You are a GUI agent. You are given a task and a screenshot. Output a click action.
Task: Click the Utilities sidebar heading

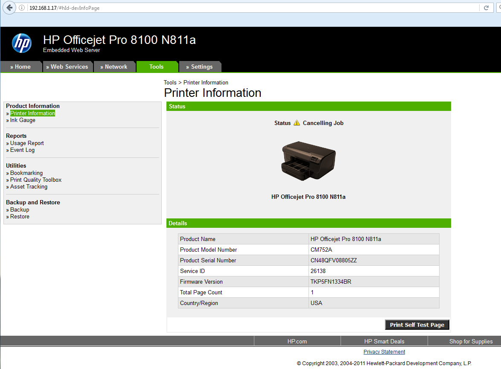(x=16, y=166)
